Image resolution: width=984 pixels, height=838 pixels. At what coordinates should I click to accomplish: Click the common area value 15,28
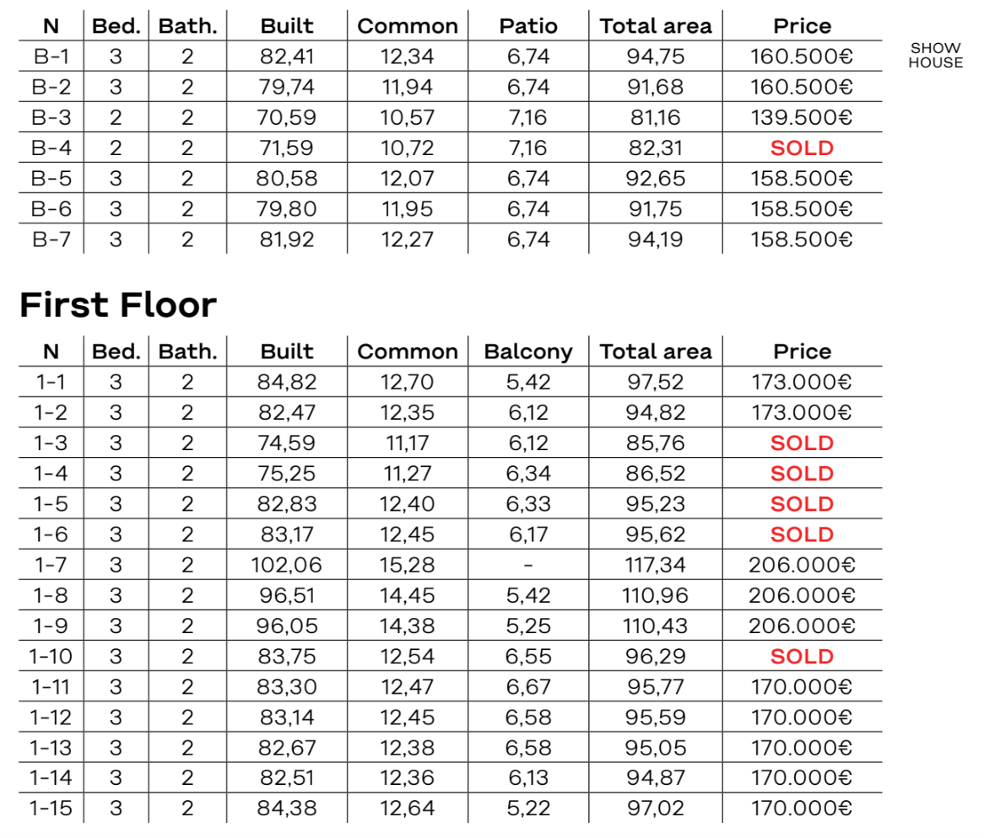tap(408, 565)
